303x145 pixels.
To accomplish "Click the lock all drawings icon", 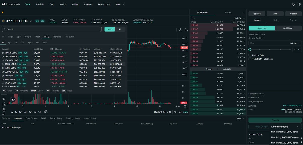I will 4,110.
